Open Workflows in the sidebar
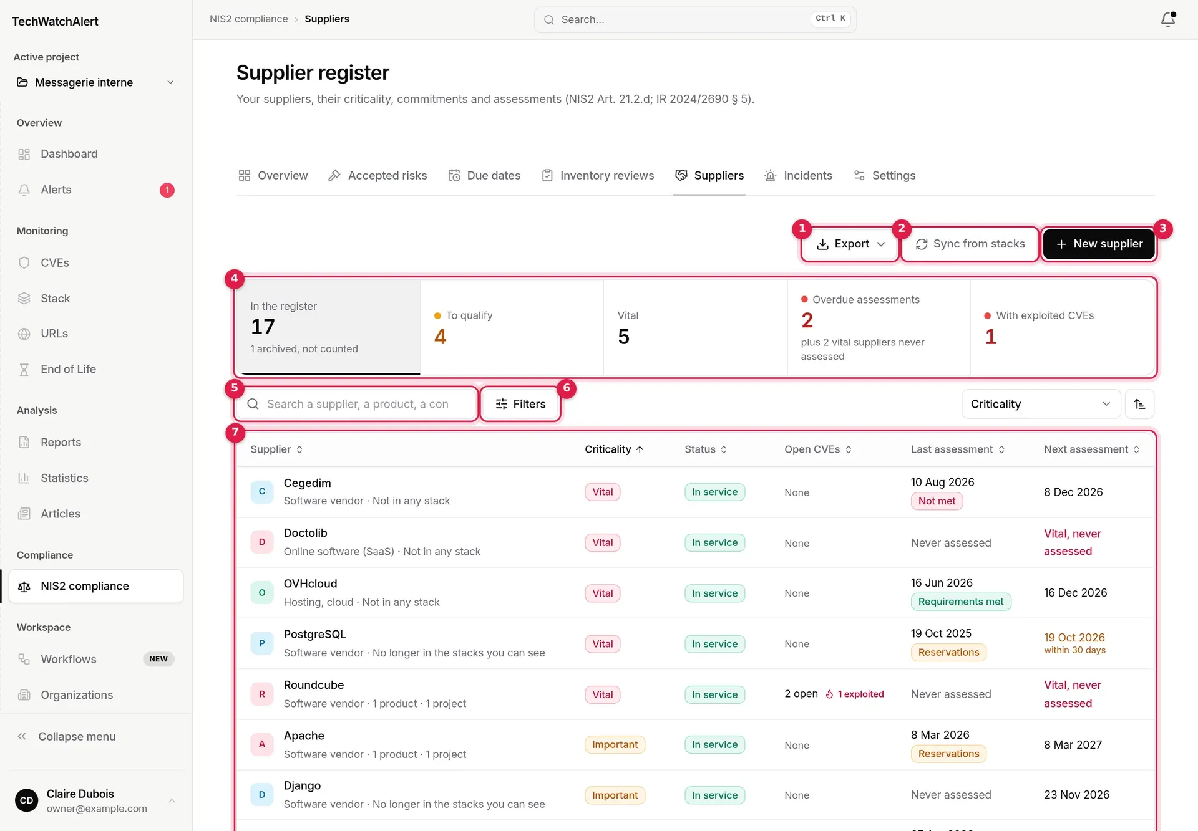Image resolution: width=1198 pixels, height=831 pixels. tap(96, 659)
